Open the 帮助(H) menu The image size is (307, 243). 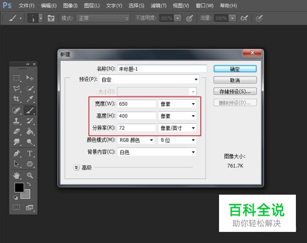(228, 5)
